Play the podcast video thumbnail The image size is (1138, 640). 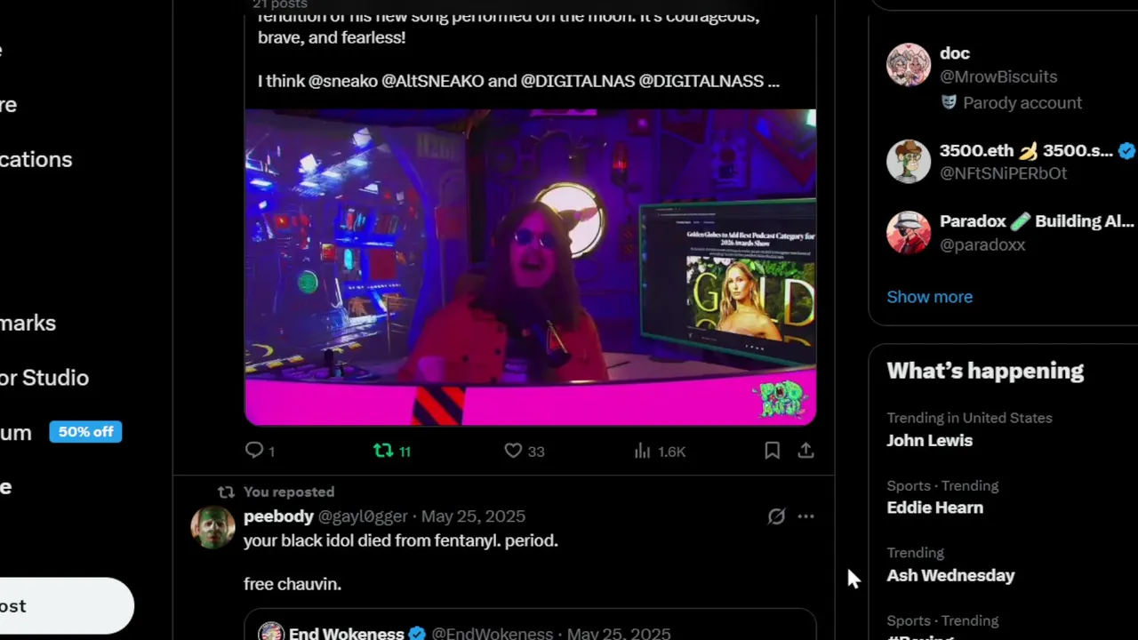[530, 268]
